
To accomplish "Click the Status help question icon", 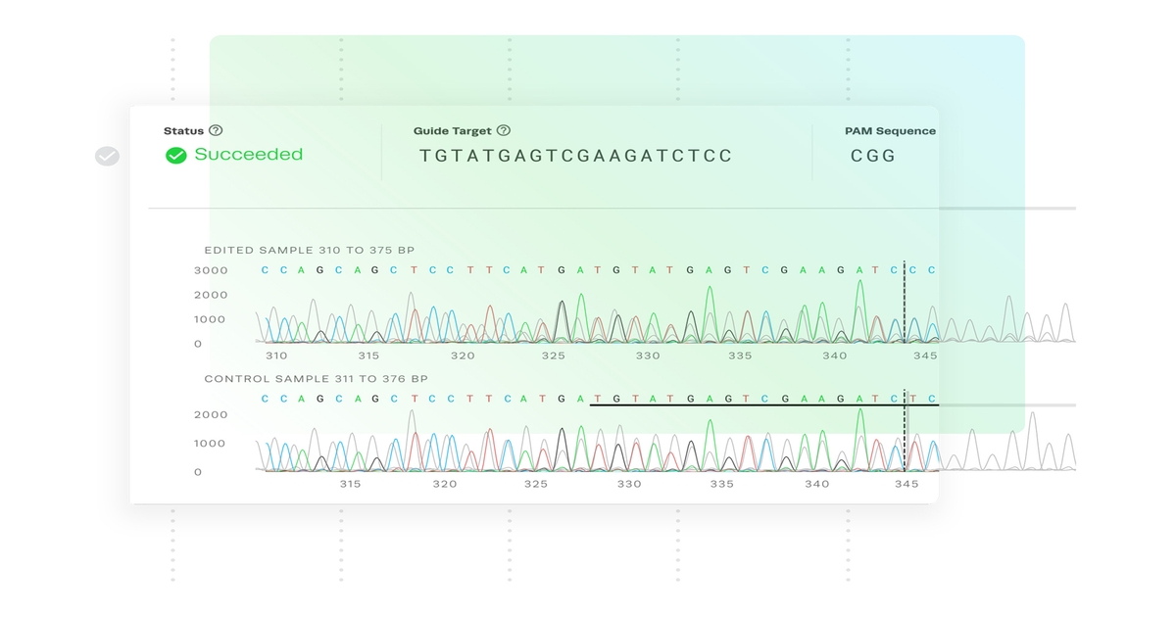I will pyautogui.click(x=216, y=130).
